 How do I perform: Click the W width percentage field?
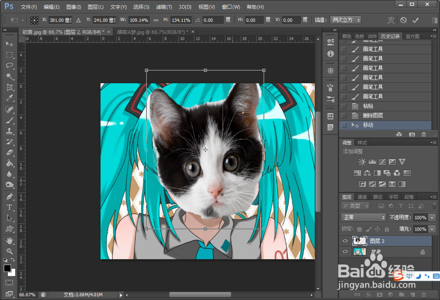point(139,20)
